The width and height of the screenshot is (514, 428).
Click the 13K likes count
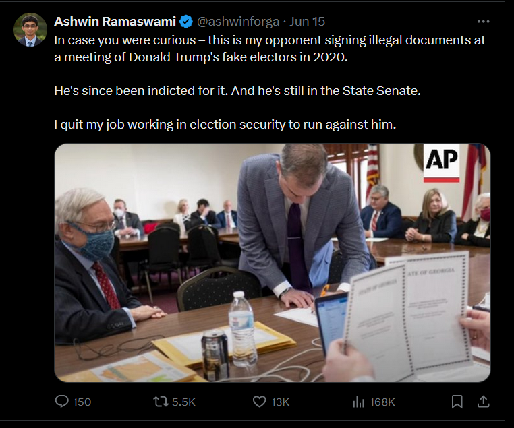[280, 402]
